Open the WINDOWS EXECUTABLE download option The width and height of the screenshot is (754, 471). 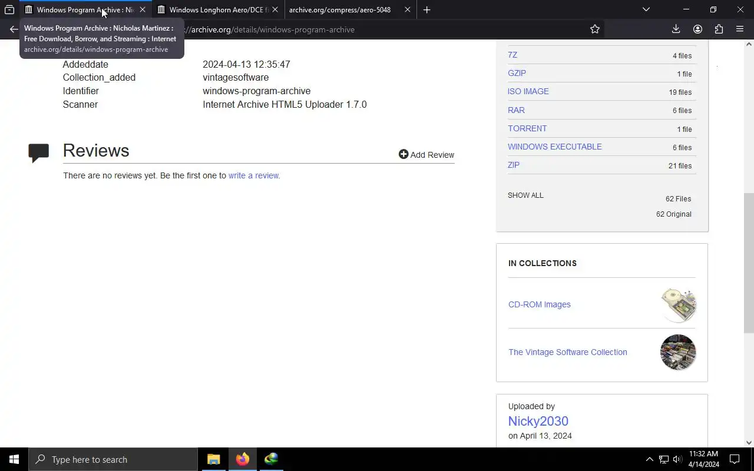(555, 147)
